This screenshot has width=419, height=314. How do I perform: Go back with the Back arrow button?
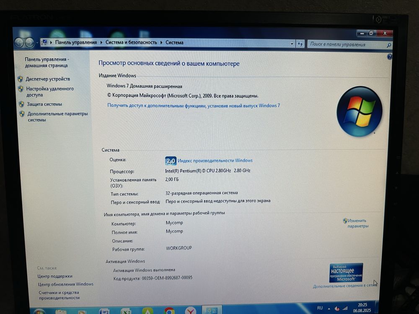click(19, 43)
